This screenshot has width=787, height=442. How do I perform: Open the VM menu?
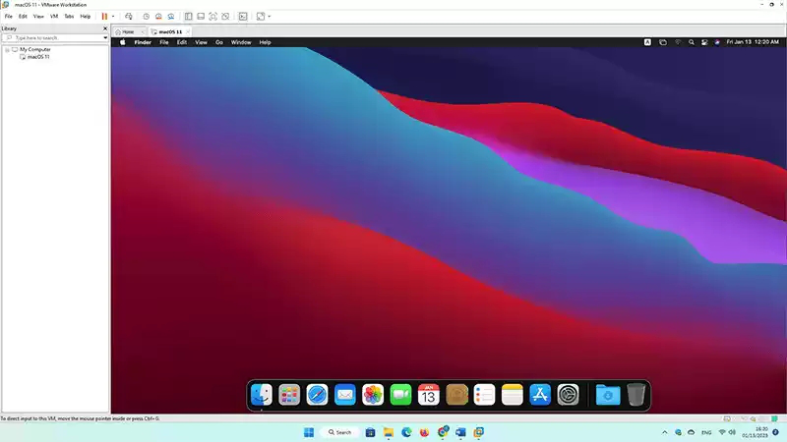pyautogui.click(x=54, y=17)
